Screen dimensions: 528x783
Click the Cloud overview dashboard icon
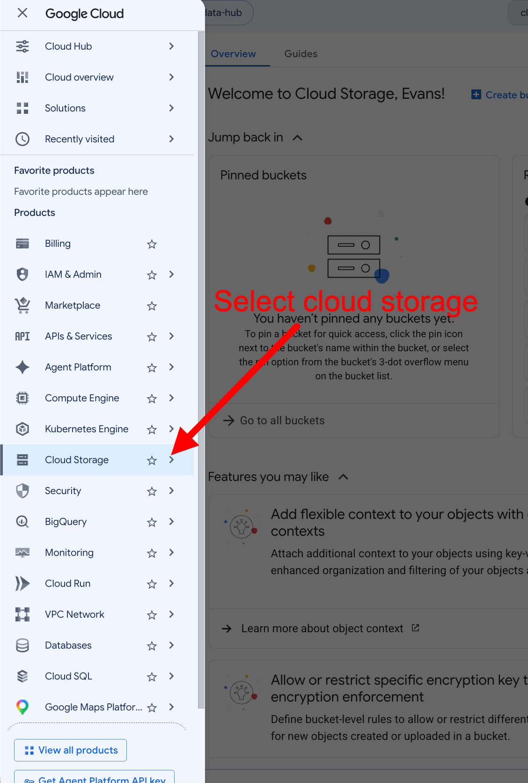click(22, 77)
